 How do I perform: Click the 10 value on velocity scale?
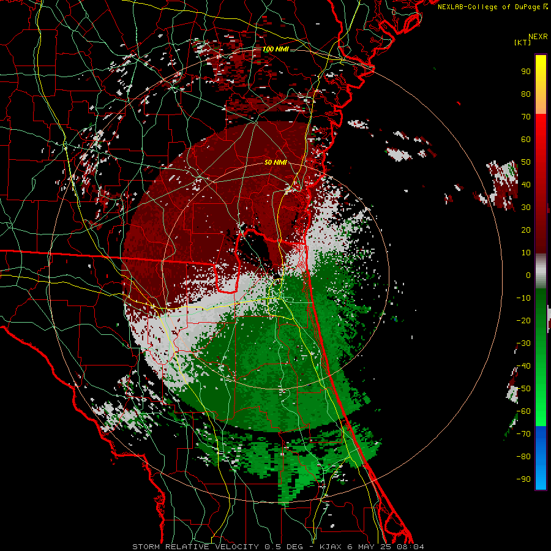(x=526, y=253)
